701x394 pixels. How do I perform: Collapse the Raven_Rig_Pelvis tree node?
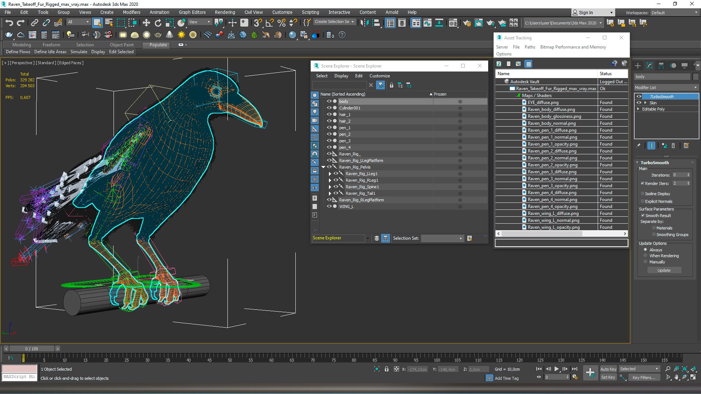323,167
